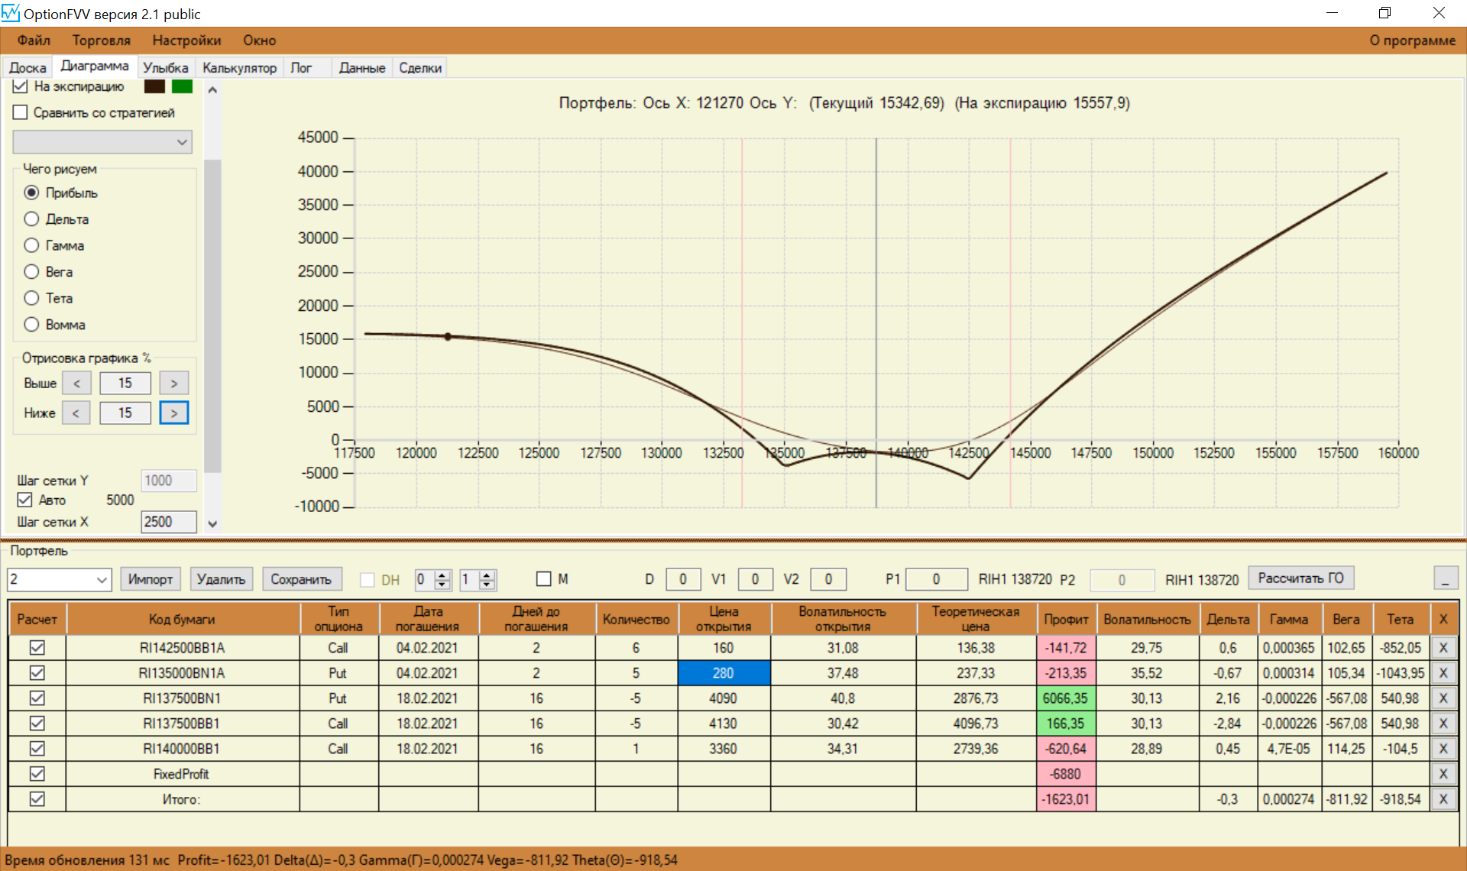
Task: Open the Торговля menu
Action: pyautogui.click(x=101, y=40)
